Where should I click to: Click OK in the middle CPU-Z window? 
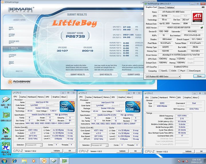click(x=135, y=151)
